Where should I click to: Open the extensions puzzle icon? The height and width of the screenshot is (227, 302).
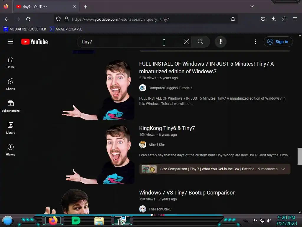pyautogui.click(x=284, y=19)
